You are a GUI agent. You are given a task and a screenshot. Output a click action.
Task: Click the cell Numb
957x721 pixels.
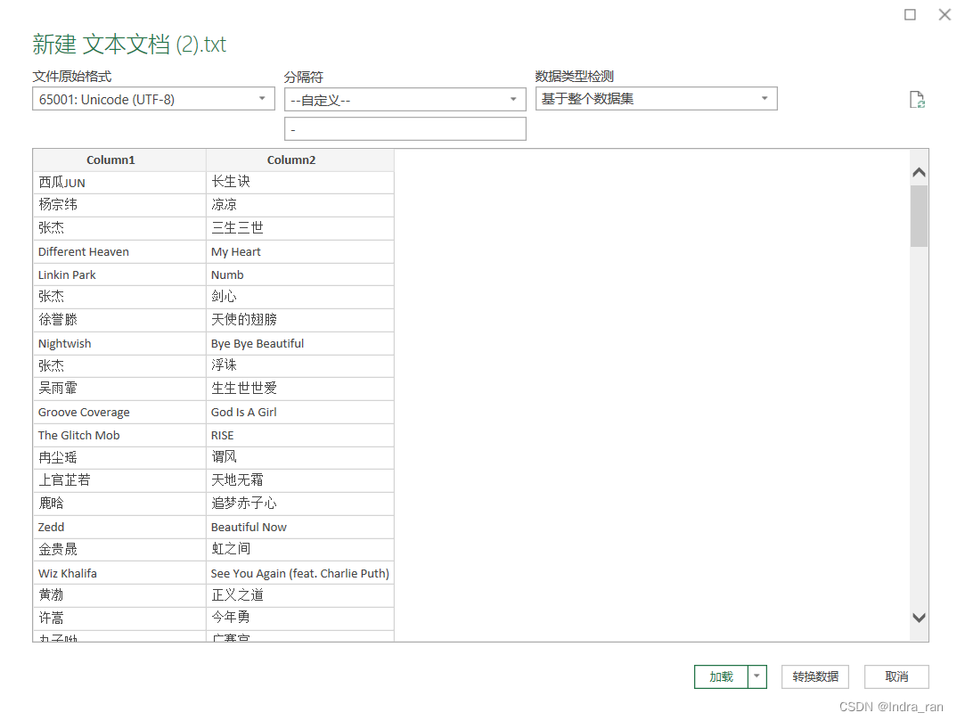click(x=300, y=274)
